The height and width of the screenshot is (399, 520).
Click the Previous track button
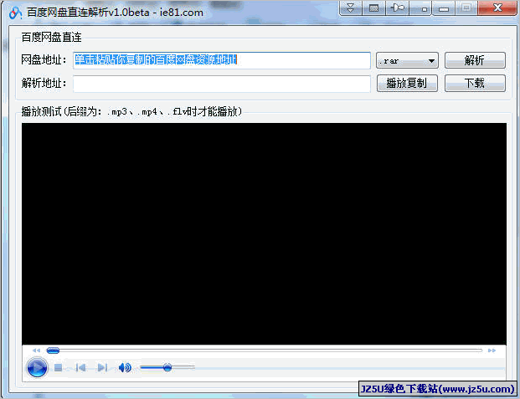click(x=80, y=367)
